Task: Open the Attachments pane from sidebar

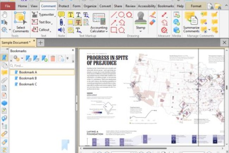Action: tap(4, 80)
